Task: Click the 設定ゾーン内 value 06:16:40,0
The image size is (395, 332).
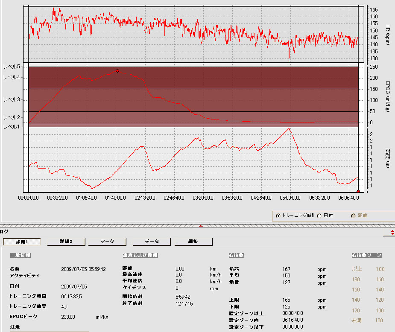Action: click(x=293, y=320)
